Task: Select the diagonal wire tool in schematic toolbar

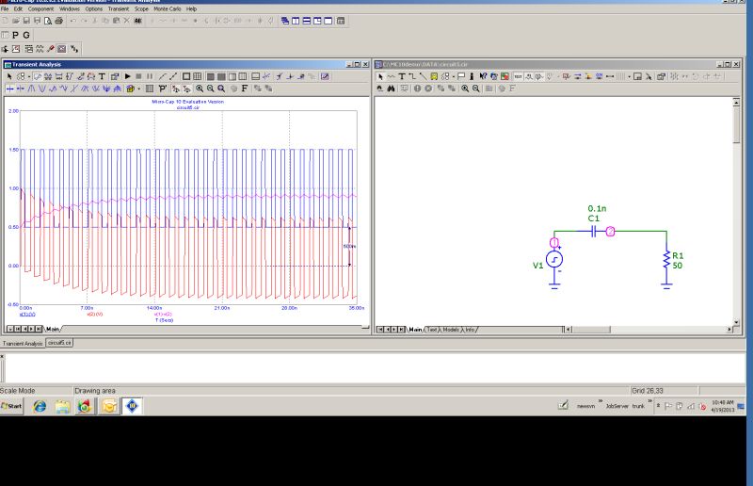Action: click(423, 76)
